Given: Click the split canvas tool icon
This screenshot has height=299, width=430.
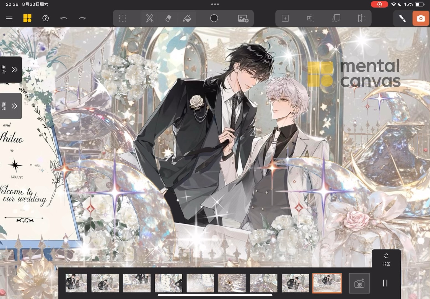Looking at the screenshot, I should coord(311,18).
